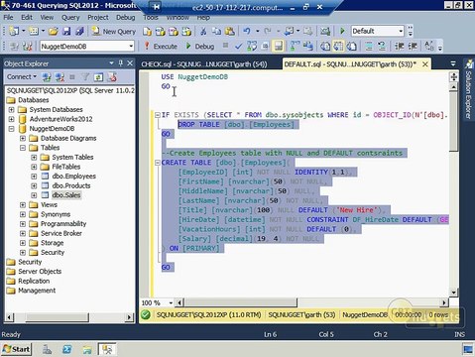
Task: Select the Management folder
Action: [37, 291]
